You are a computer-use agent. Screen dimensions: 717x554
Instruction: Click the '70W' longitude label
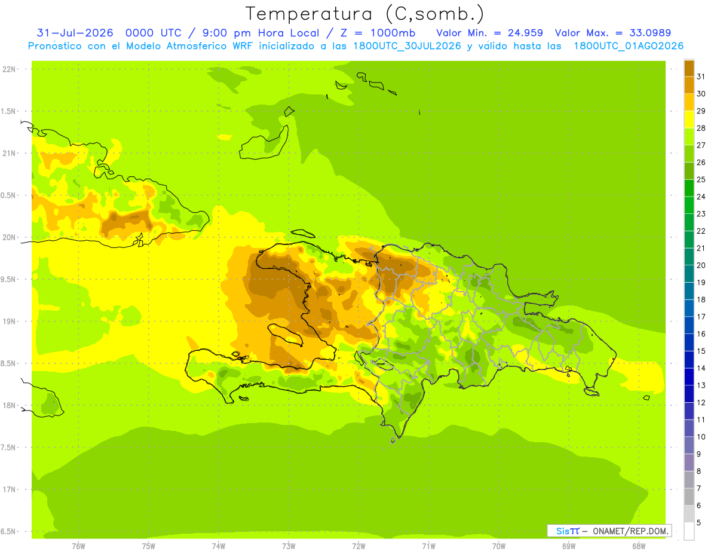pyautogui.click(x=499, y=546)
